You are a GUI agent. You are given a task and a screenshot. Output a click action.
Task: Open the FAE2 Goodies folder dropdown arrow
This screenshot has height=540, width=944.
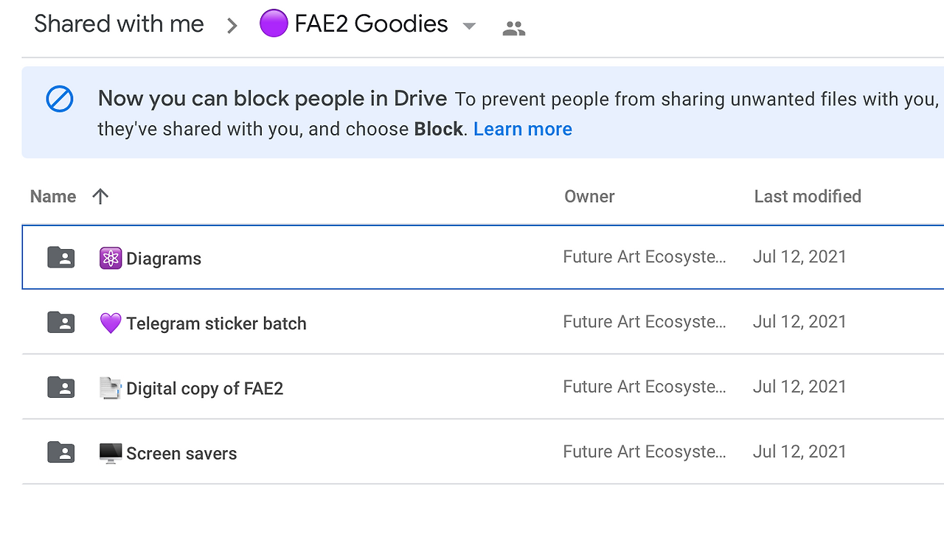click(469, 27)
